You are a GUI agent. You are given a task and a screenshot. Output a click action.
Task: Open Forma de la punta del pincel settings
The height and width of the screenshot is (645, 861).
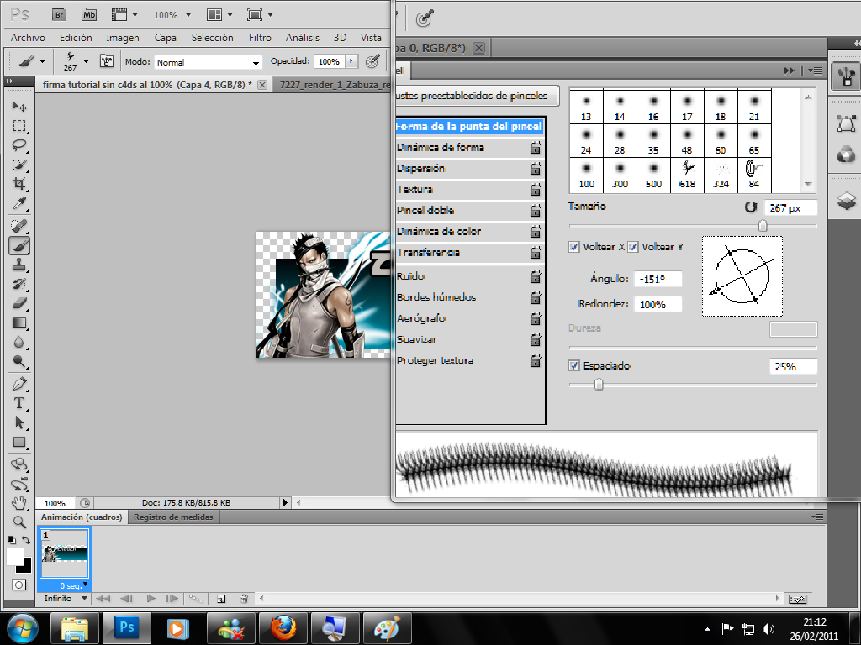click(469, 126)
